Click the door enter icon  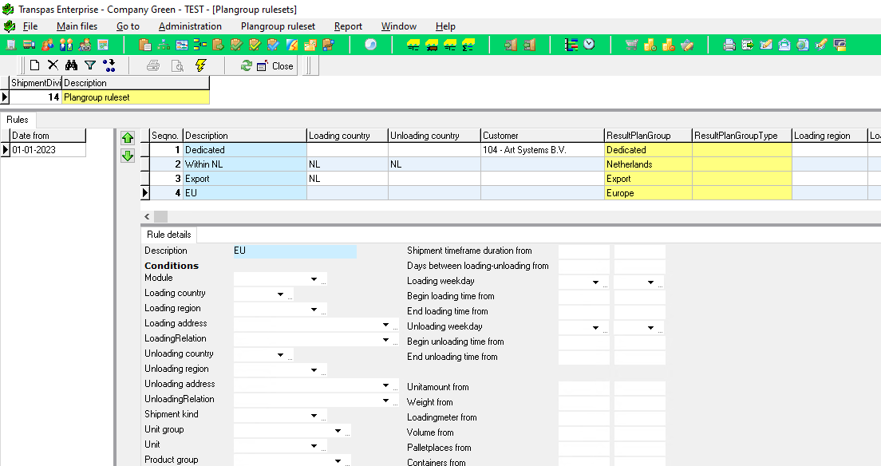[511, 45]
